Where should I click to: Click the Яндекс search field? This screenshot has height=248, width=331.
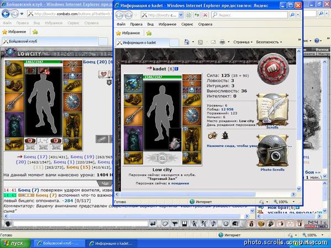[x=249, y=15]
